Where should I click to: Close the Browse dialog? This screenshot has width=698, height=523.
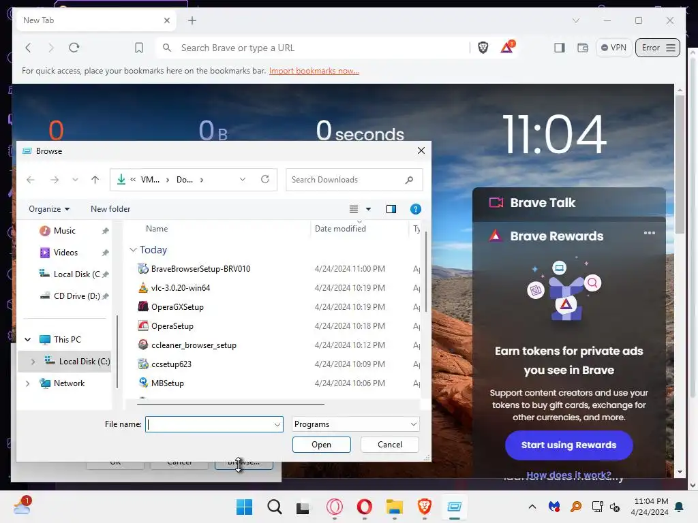[x=421, y=150]
